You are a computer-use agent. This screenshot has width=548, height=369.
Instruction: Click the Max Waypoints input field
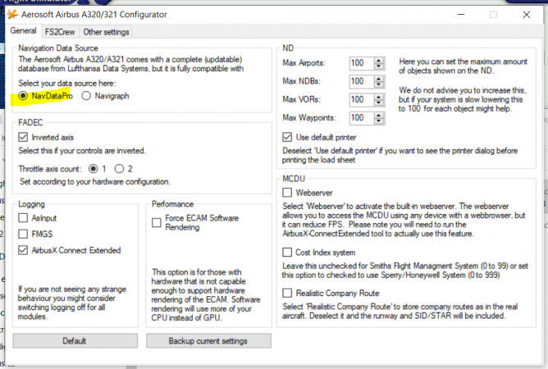pyautogui.click(x=362, y=118)
